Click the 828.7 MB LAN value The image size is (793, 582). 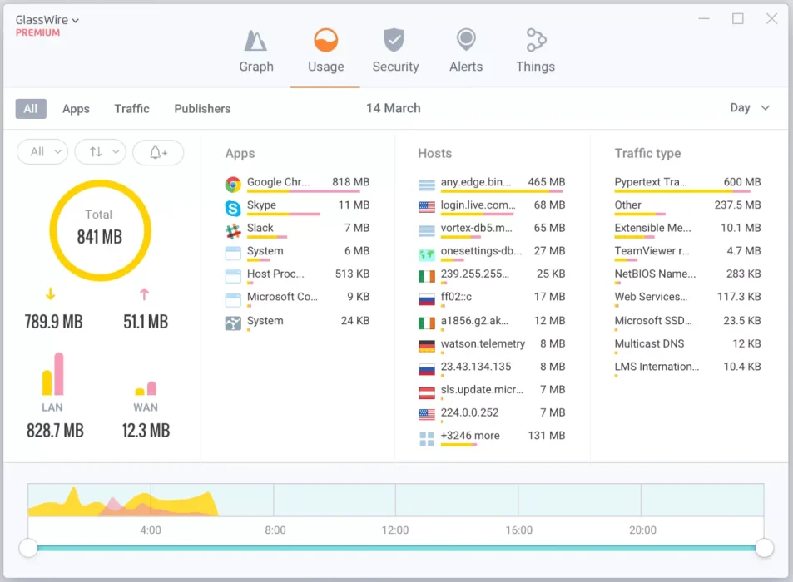click(x=55, y=431)
